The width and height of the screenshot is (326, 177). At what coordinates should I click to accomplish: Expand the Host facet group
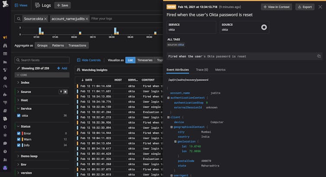pyautogui.click(x=25, y=100)
